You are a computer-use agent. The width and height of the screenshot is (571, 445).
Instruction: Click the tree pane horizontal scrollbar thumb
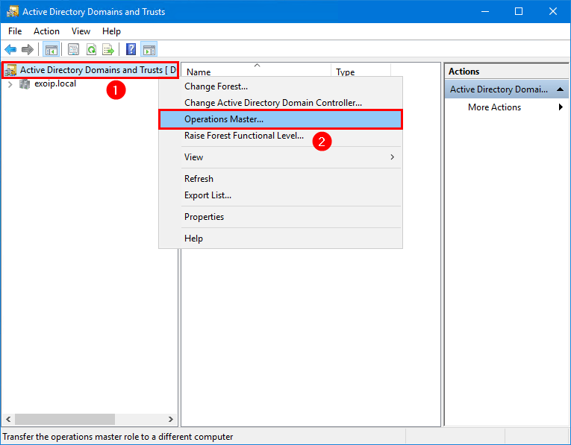(x=65, y=419)
